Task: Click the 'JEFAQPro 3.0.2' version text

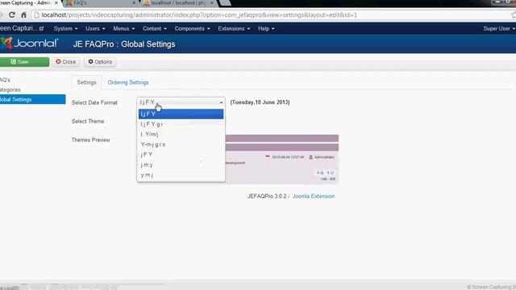Action: pos(267,197)
